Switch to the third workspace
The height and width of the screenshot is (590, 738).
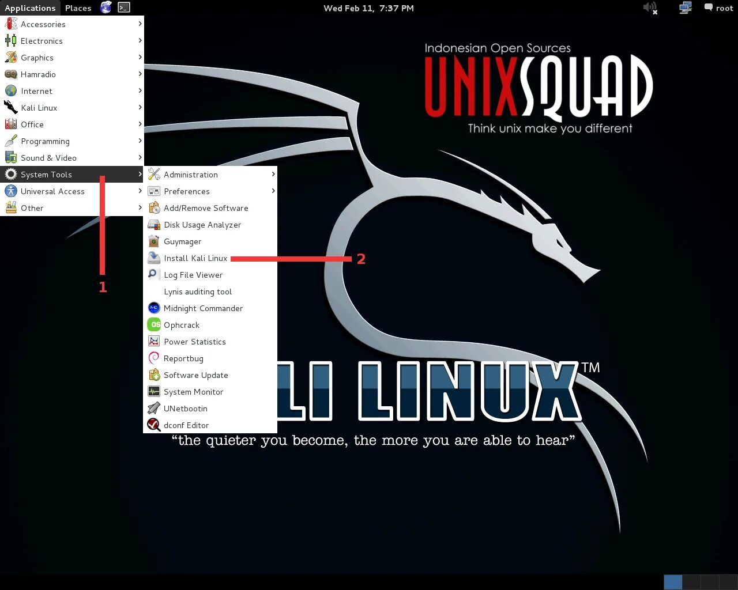coord(709,582)
